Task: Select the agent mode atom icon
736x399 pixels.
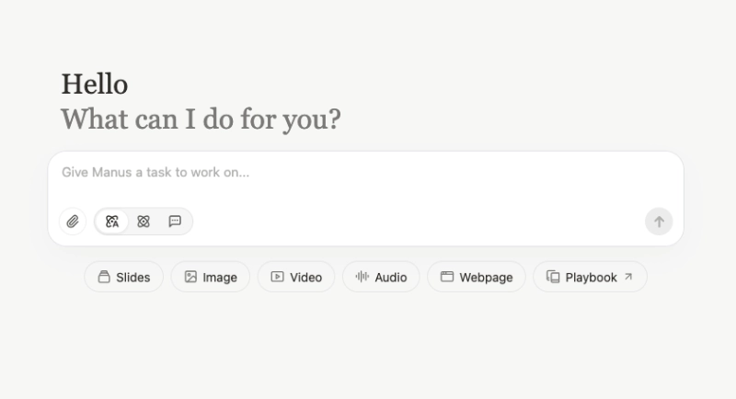Action: pyautogui.click(x=144, y=222)
